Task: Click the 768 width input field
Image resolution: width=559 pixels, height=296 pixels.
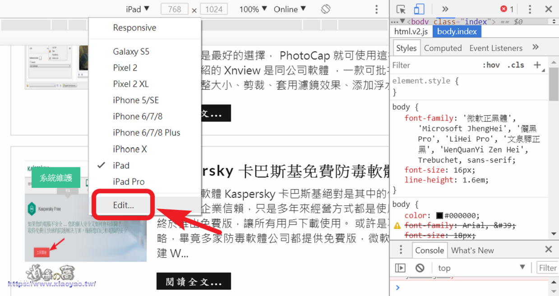Action: point(174,9)
